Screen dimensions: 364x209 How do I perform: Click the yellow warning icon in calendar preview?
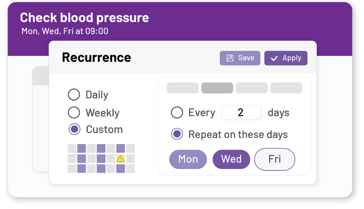(120, 159)
